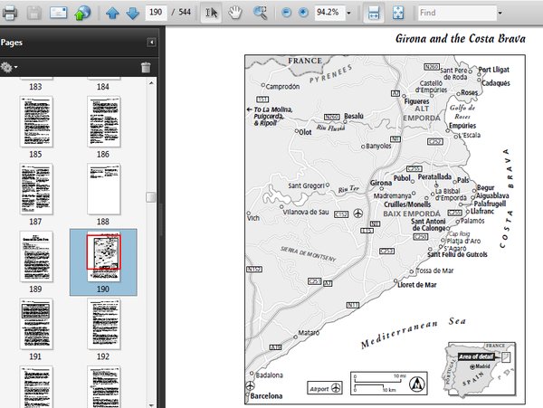Image resolution: width=543 pixels, height=408 pixels.
Task: Activate the text Select tool
Action: pos(211,14)
